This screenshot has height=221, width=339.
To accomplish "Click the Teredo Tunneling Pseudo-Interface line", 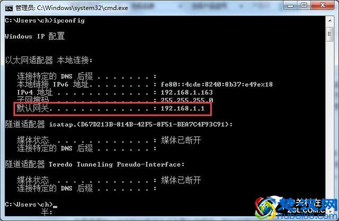I will tap(95, 164).
